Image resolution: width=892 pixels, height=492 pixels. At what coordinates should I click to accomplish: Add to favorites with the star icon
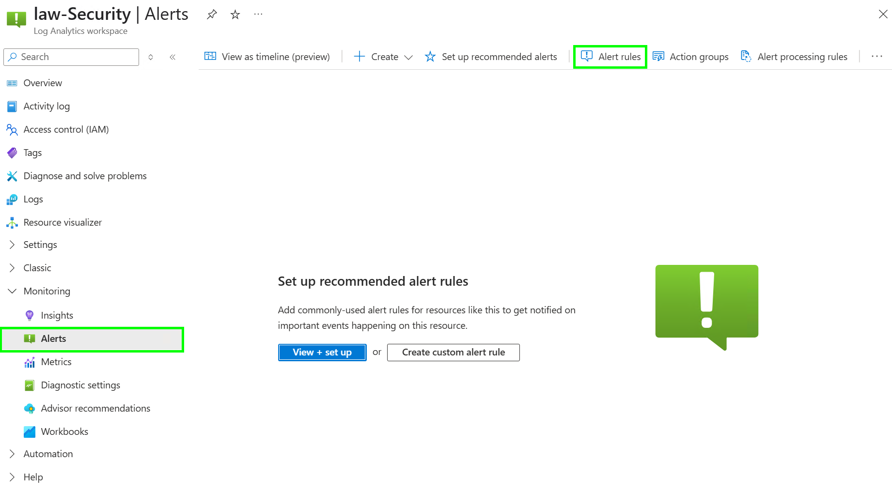click(x=235, y=15)
